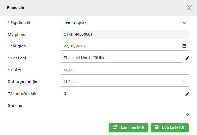Click the Ghi chú textarea corner grip
Image resolution: width=197 pixels, height=135 pixels.
pyautogui.click(x=187, y=114)
